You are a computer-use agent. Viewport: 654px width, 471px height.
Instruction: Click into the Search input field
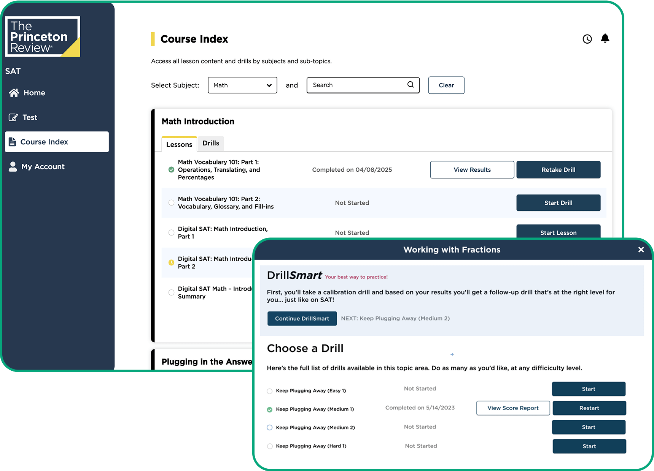click(357, 85)
